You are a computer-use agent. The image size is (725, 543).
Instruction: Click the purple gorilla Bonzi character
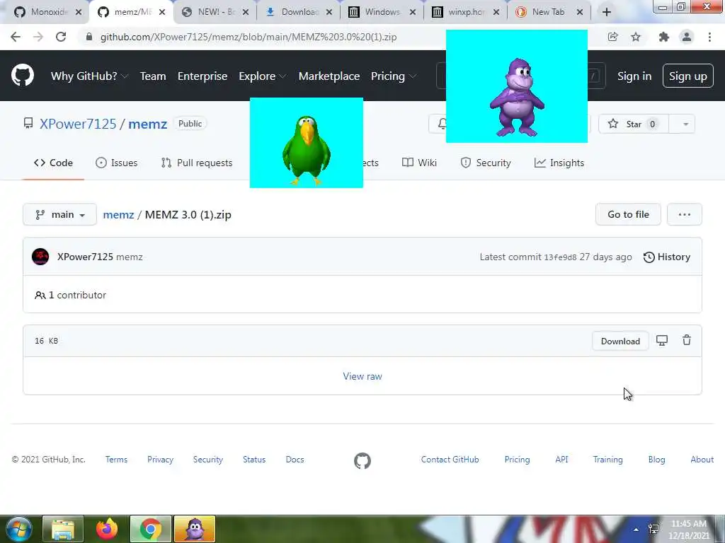click(516, 98)
